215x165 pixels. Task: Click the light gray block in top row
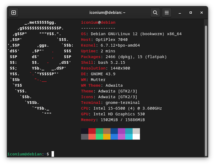[x=136, y=131]
